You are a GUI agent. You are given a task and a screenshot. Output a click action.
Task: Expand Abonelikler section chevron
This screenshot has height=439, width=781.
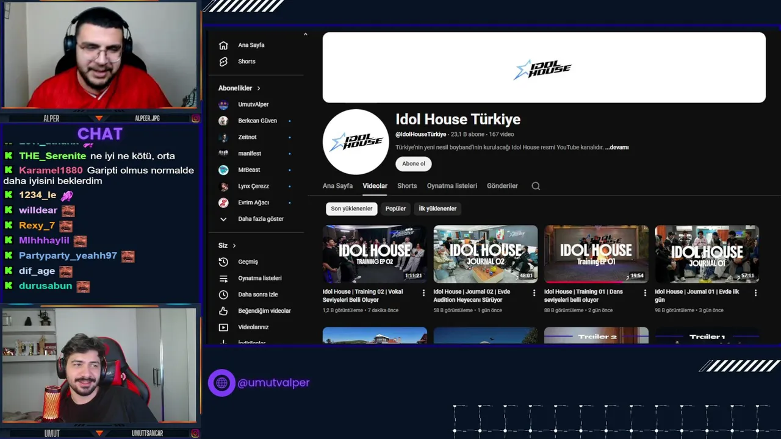pyautogui.click(x=258, y=88)
